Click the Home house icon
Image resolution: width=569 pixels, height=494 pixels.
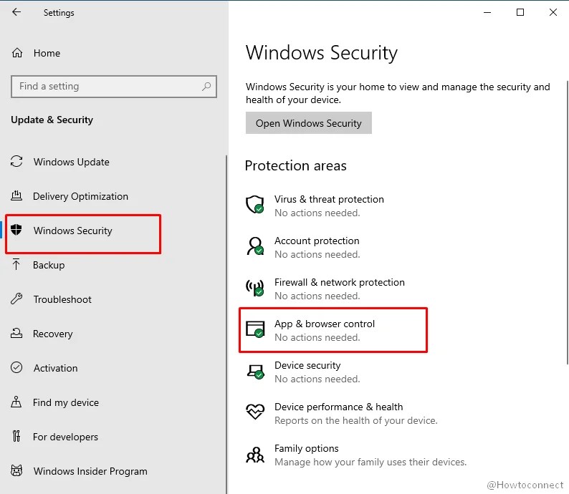click(17, 53)
